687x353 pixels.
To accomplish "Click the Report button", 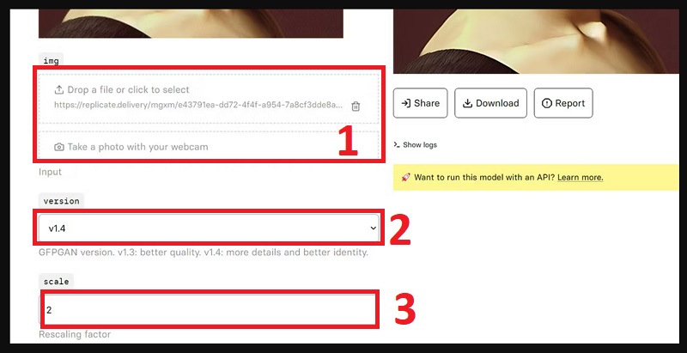I will (563, 103).
